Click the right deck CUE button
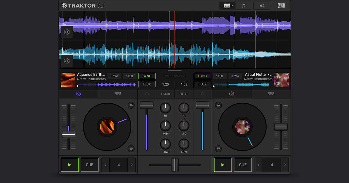The width and height of the screenshot is (349, 183). (243, 165)
